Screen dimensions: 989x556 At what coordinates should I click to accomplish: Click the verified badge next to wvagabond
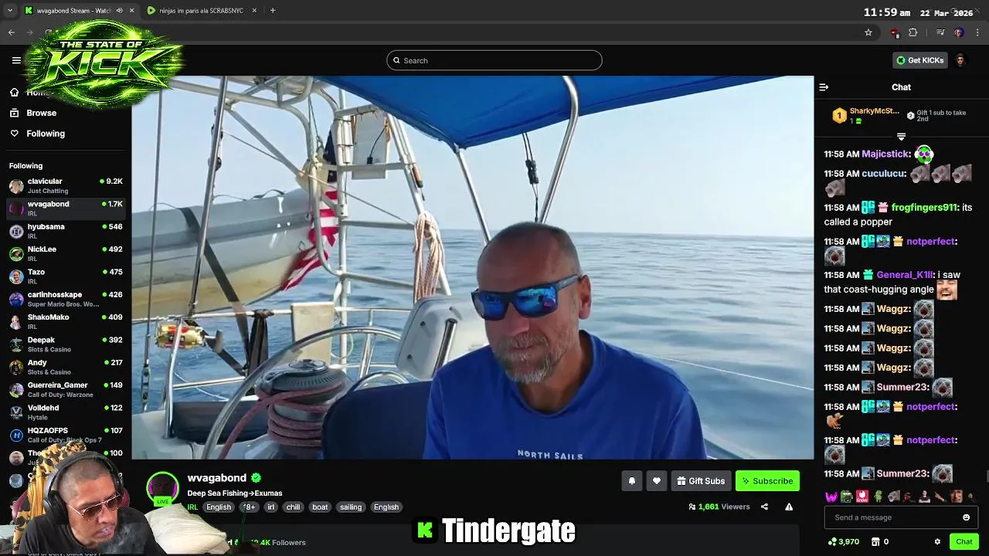pos(256,478)
